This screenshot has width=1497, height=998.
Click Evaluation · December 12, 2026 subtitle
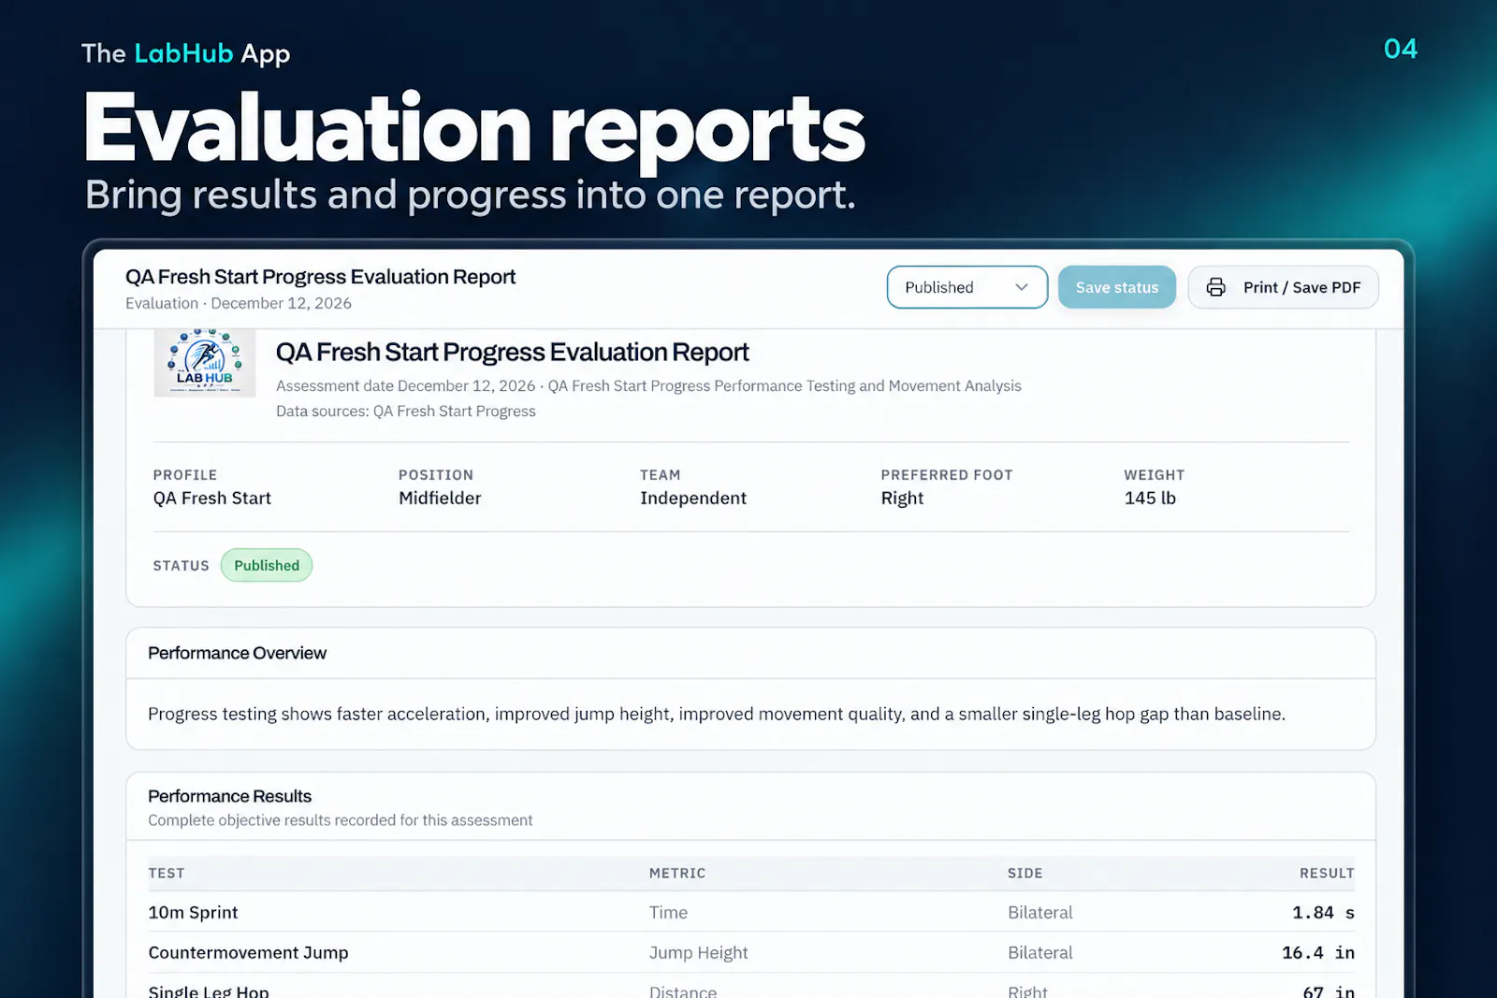[239, 303]
